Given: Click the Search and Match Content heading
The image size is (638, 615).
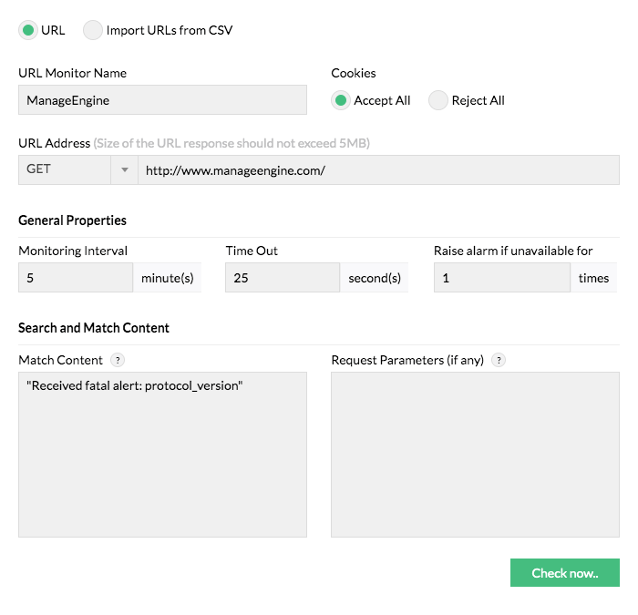Looking at the screenshot, I should [x=94, y=328].
